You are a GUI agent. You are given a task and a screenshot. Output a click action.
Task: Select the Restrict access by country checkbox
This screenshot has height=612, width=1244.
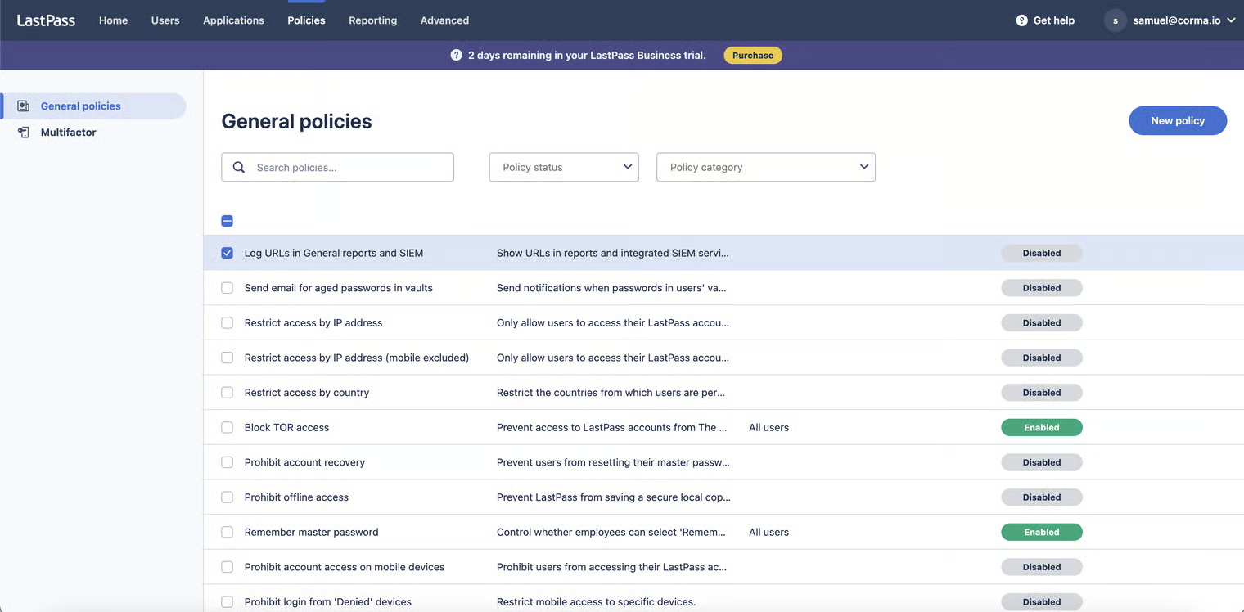228,393
